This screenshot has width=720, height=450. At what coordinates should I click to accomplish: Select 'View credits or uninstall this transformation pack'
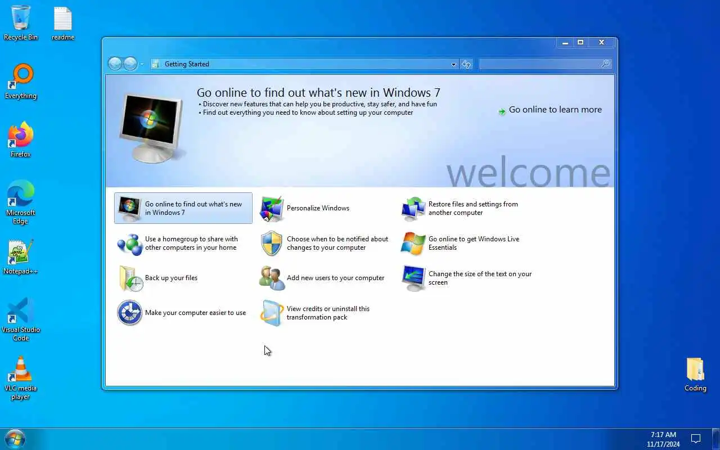[328, 313]
